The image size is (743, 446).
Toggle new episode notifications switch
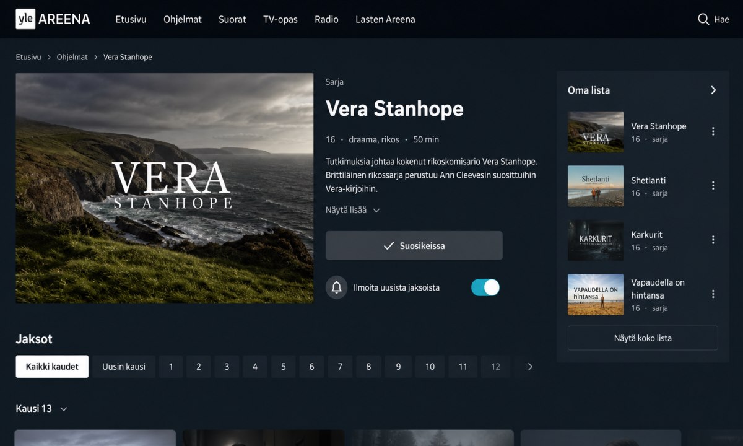click(485, 287)
